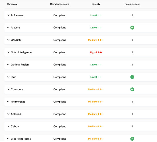Click the Compliant status for Anteriad
This screenshot has width=157, height=142.
(60, 114)
